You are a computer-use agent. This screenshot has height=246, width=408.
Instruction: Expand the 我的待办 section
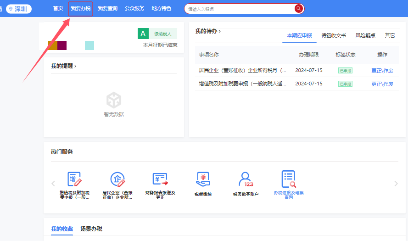click(x=208, y=31)
